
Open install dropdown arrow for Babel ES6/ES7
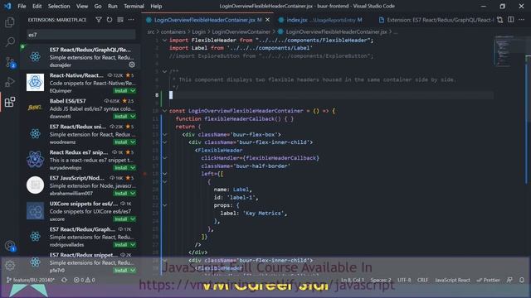point(133,117)
